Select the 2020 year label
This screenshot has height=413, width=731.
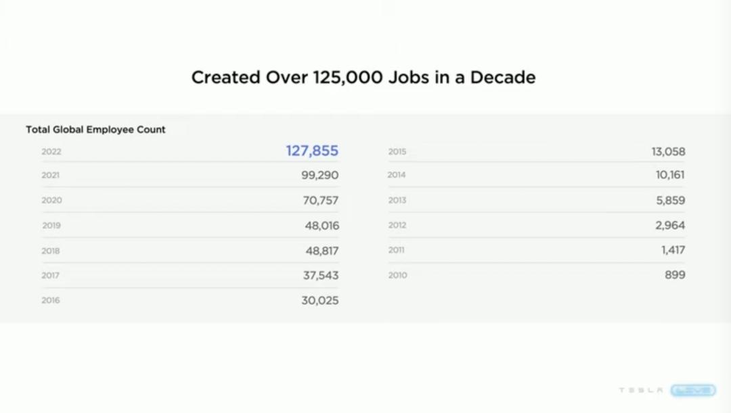click(51, 200)
